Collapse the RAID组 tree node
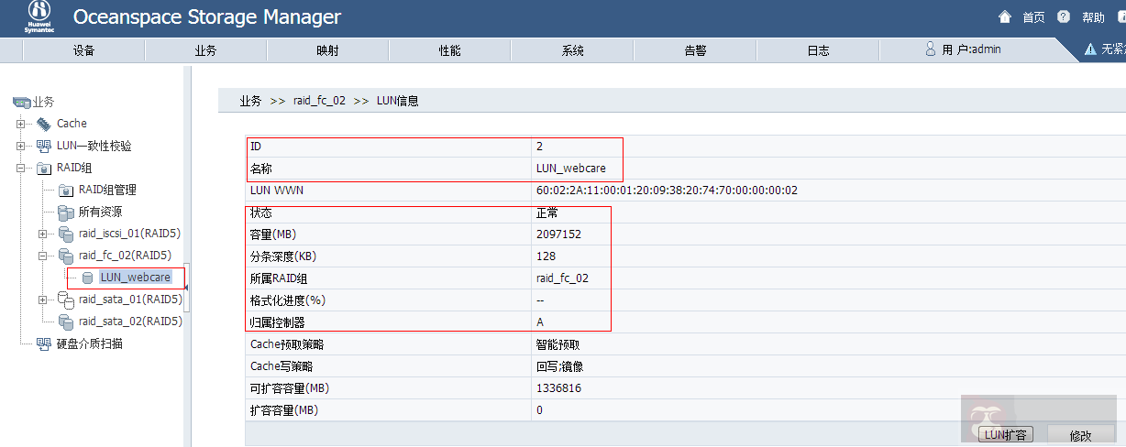 pyautogui.click(x=21, y=168)
